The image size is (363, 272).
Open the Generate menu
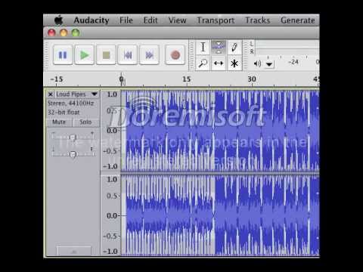298,20
